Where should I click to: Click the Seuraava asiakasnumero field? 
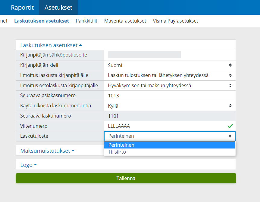tap(170, 96)
